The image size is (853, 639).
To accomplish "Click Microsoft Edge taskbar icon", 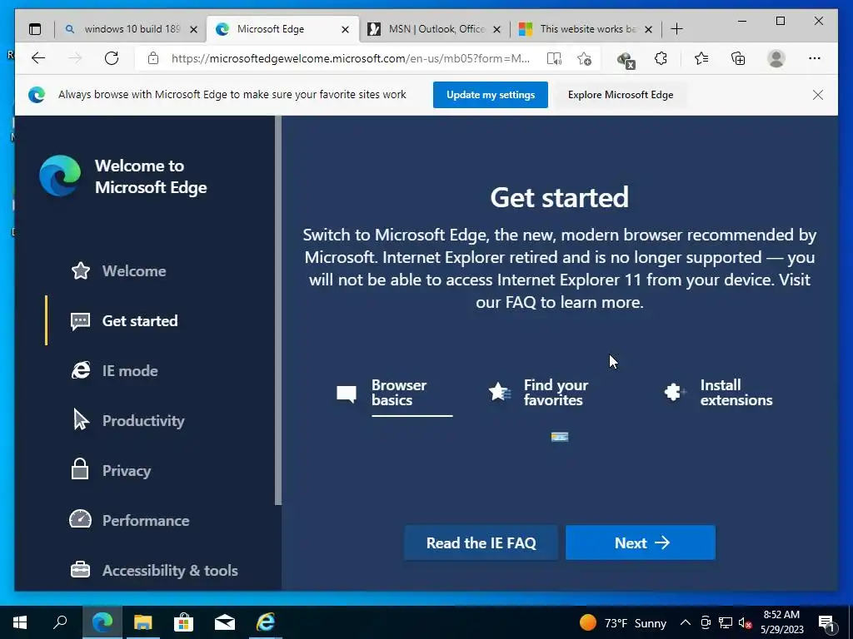I will (x=102, y=622).
